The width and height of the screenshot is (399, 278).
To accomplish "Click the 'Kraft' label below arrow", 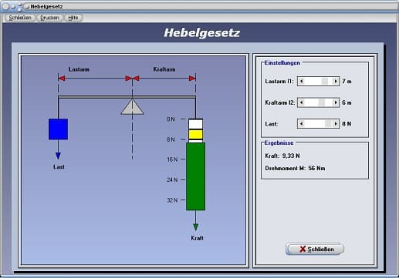I will coord(197,238).
